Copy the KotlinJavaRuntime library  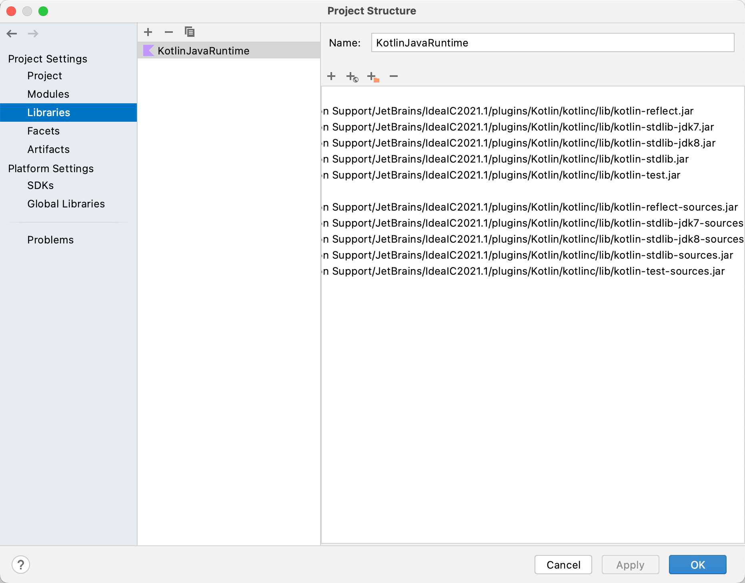[190, 32]
